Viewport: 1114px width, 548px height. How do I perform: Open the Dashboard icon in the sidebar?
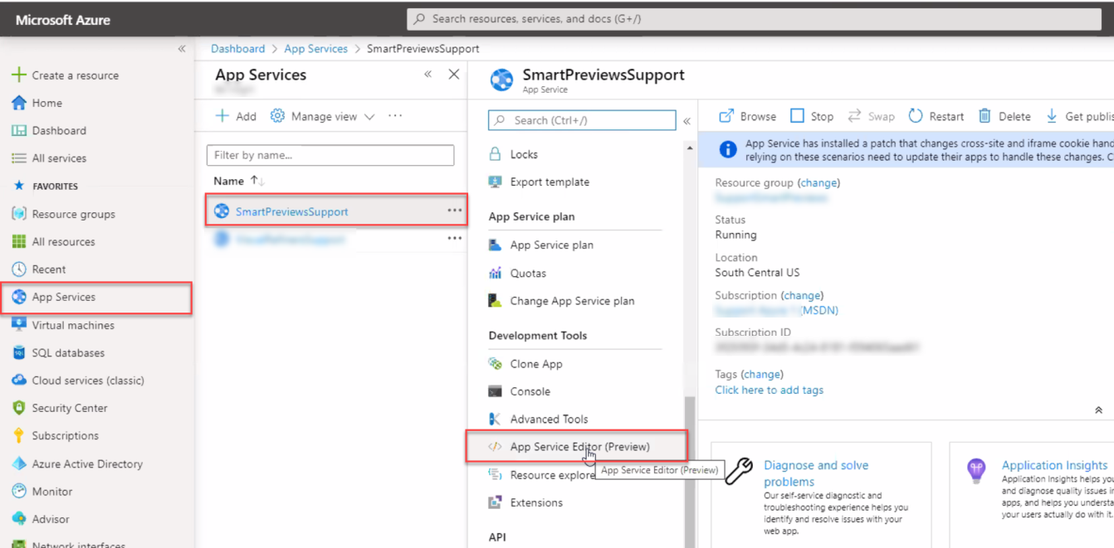(18, 130)
